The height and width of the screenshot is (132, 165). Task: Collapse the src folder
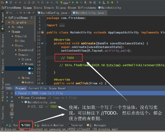tap(13, 45)
